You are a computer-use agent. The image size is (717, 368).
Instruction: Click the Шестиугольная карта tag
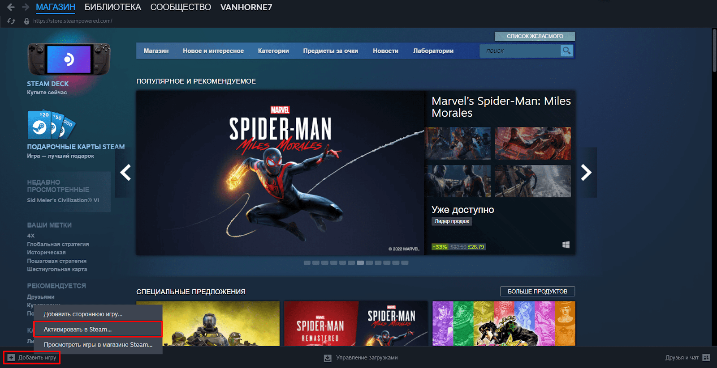57,269
